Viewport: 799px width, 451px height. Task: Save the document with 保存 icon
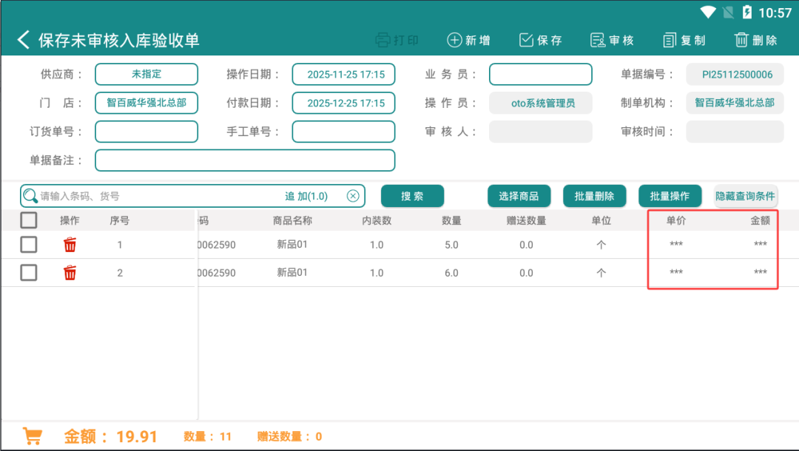pyautogui.click(x=526, y=40)
